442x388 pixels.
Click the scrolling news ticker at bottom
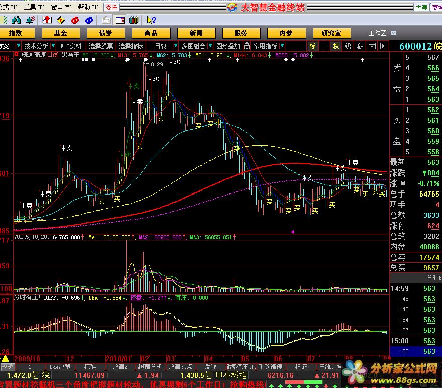coord(132,384)
